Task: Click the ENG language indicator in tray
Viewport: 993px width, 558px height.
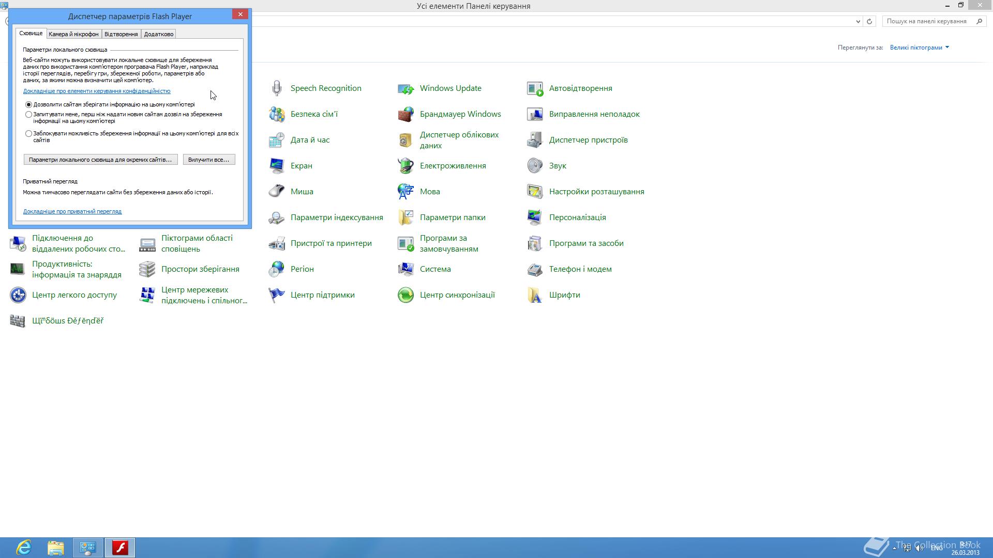Action: click(x=937, y=548)
